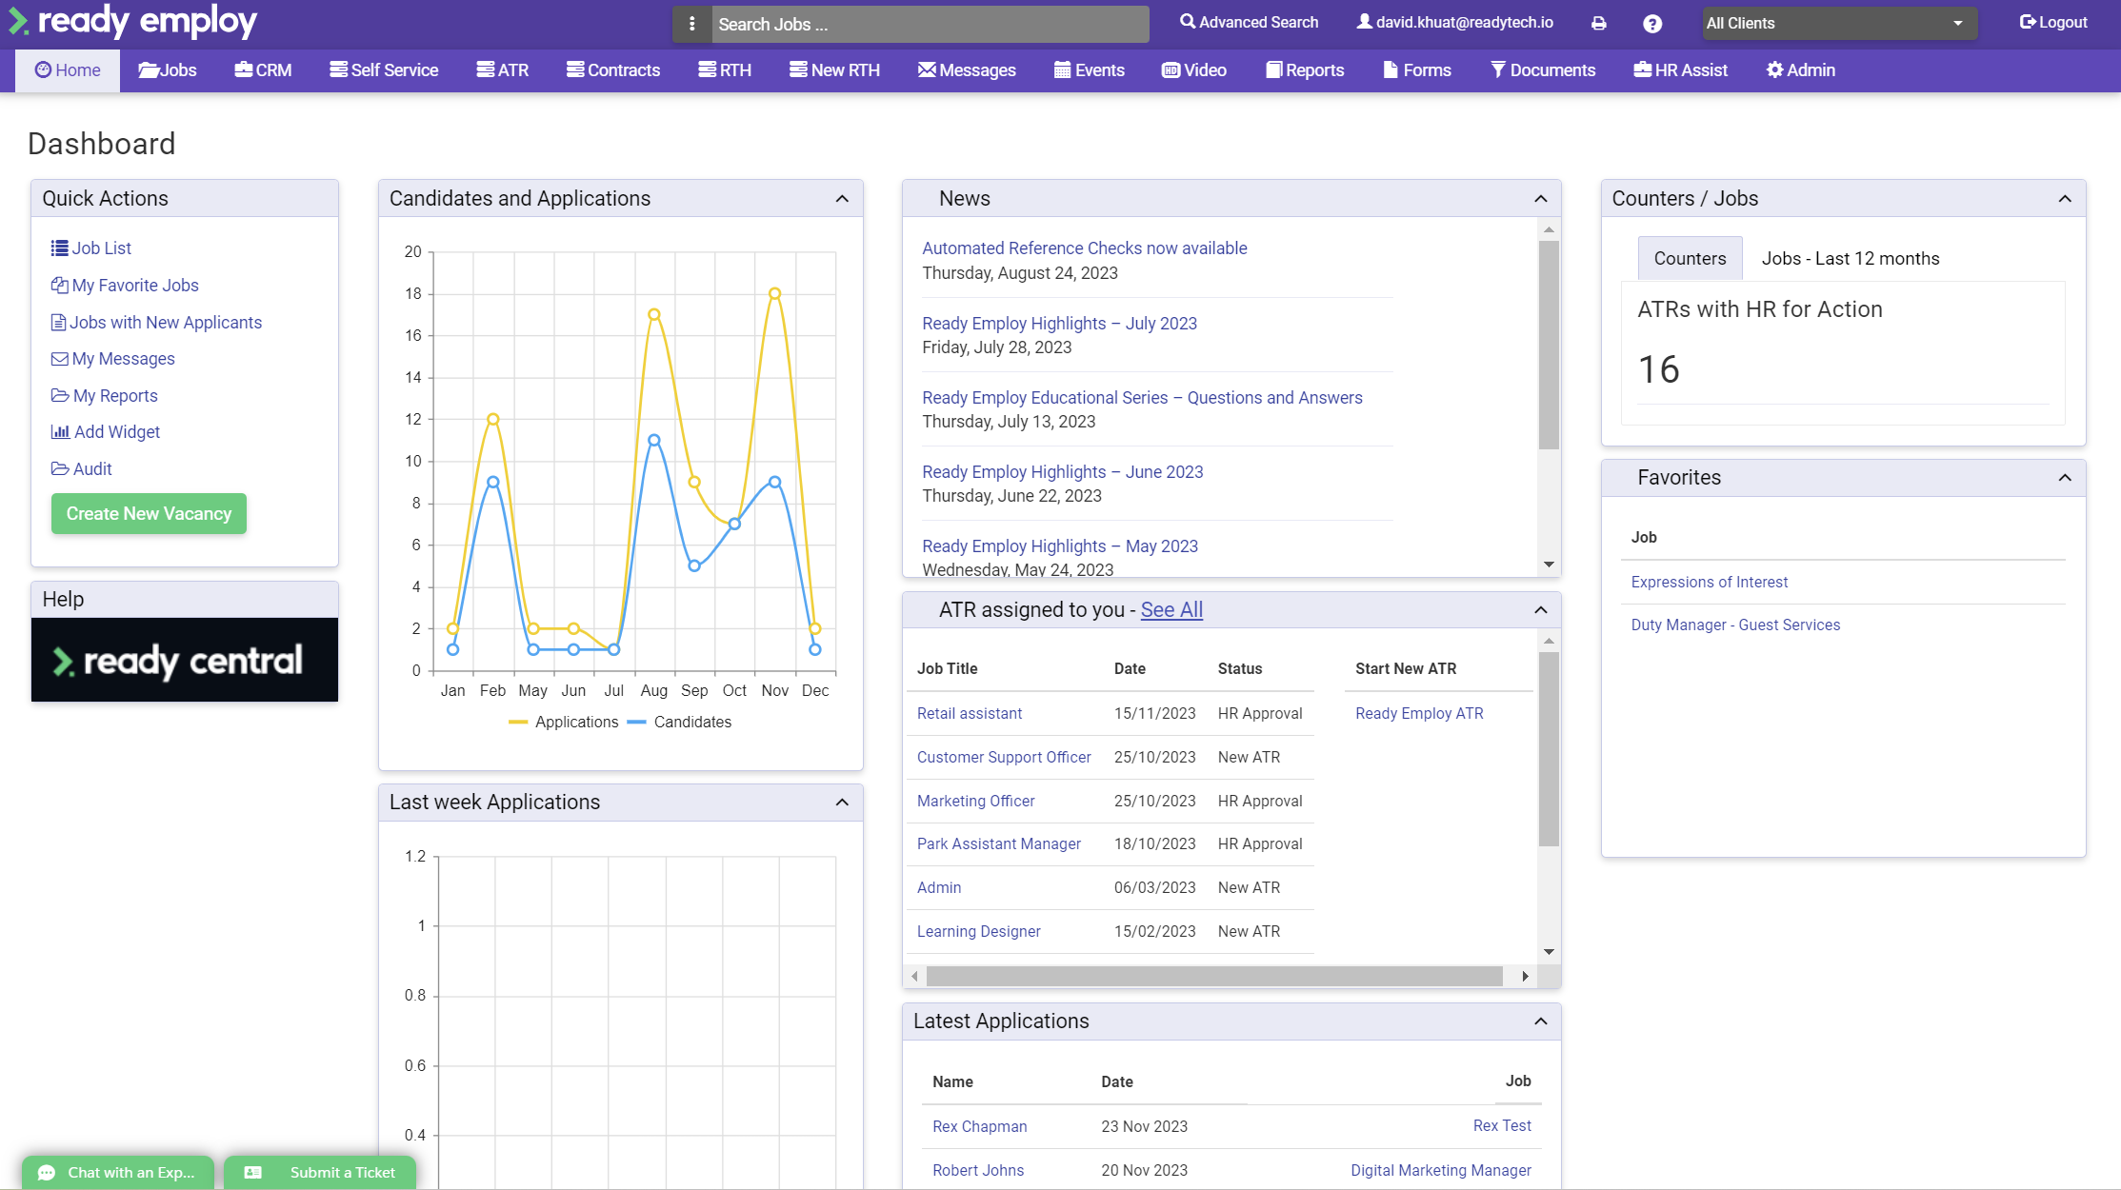Screen dimensions: 2121x1190
Task: Click the Messages envelope icon
Action: [x=927, y=69]
